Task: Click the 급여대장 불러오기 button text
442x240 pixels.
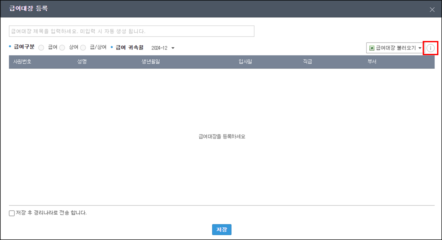Action: (x=396, y=48)
